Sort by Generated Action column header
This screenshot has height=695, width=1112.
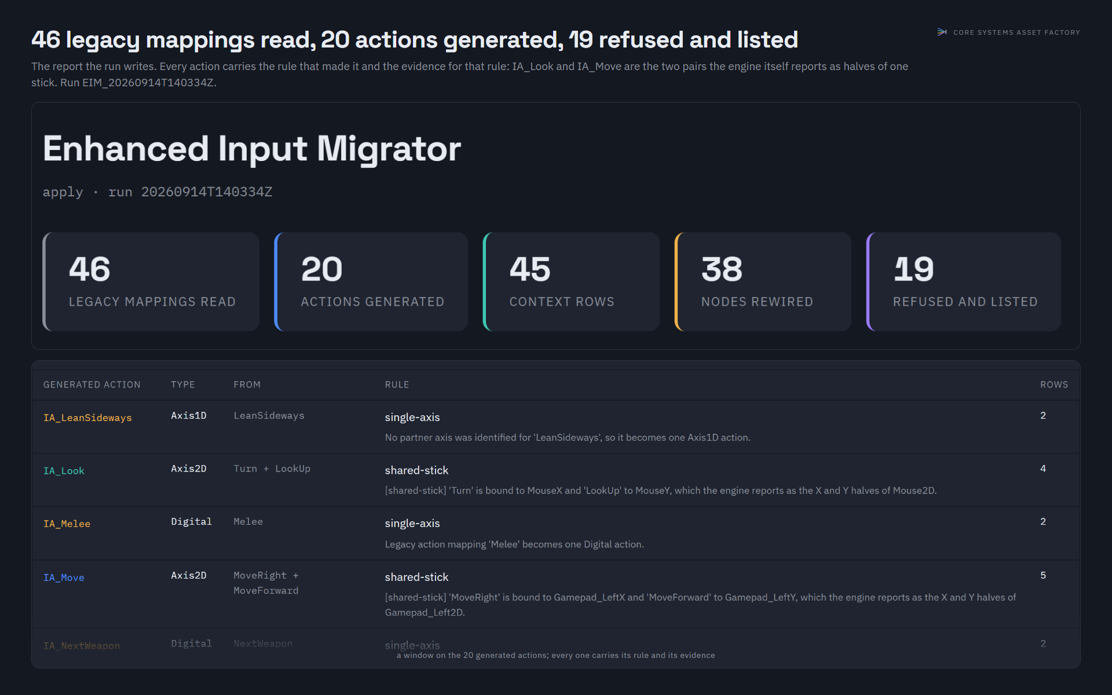[x=92, y=385]
